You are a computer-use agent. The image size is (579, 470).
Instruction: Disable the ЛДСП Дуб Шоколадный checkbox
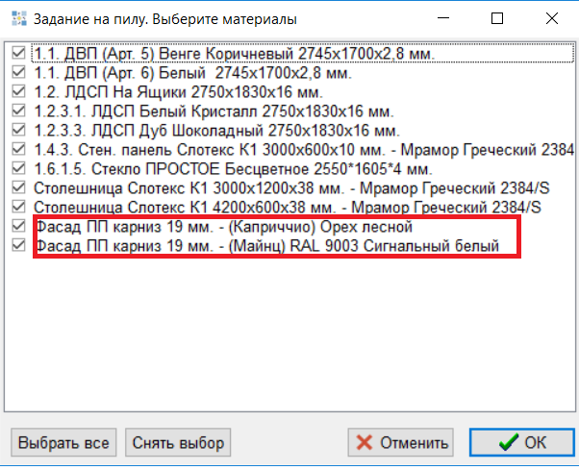point(18,131)
